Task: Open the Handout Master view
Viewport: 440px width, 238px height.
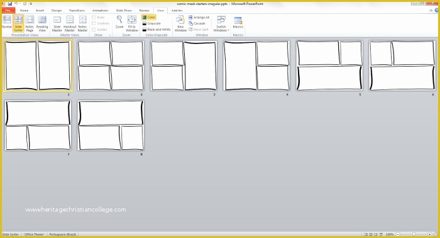Action: click(70, 23)
